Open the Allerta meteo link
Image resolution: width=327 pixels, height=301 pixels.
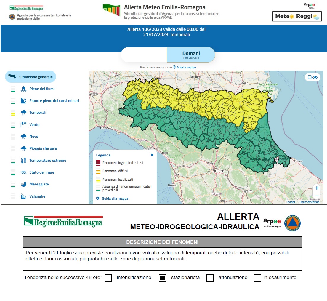[x=186, y=67]
